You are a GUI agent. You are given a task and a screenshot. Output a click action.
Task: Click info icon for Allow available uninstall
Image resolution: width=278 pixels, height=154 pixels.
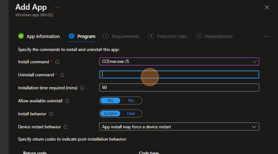click(67, 101)
